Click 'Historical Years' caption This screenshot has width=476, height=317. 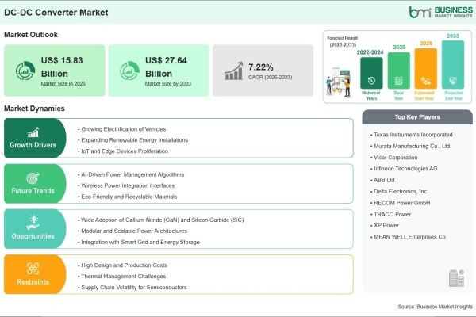[x=371, y=96]
